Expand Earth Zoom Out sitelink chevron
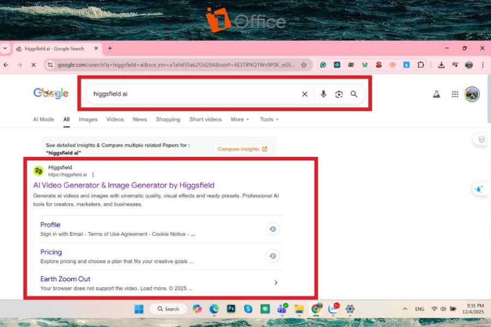The height and width of the screenshot is (327, 491). tap(276, 282)
